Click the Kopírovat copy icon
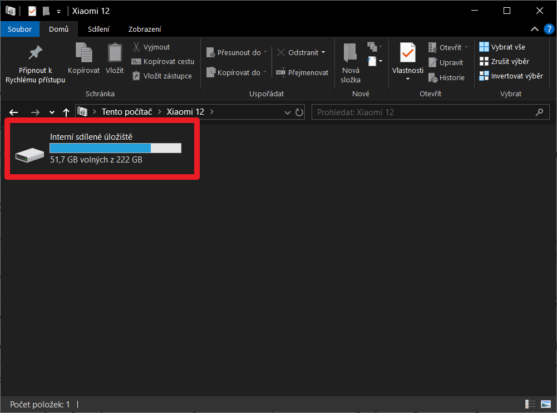 pyautogui.click(x=84, y=53)
